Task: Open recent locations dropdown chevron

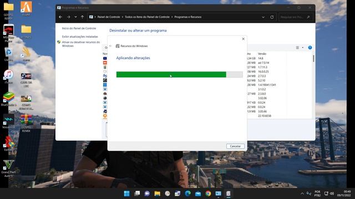Action: click(75, 17)
